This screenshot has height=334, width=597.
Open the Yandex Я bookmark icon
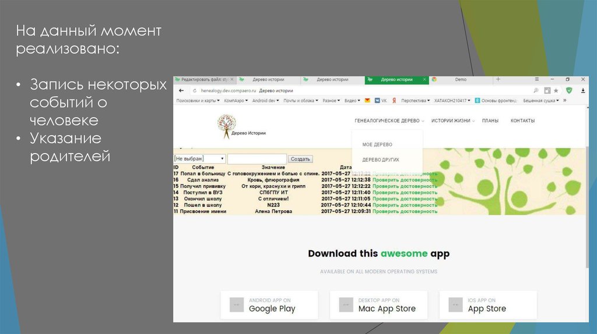point(394,101)
